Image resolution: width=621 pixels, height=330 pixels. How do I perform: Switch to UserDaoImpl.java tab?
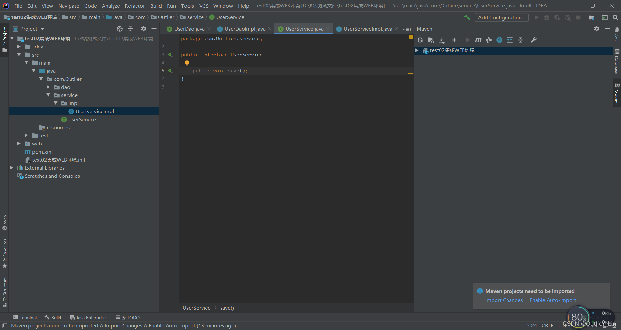(245, 29)
